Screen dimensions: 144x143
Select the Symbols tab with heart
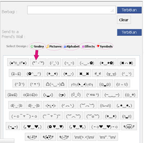tap(105, 46)
